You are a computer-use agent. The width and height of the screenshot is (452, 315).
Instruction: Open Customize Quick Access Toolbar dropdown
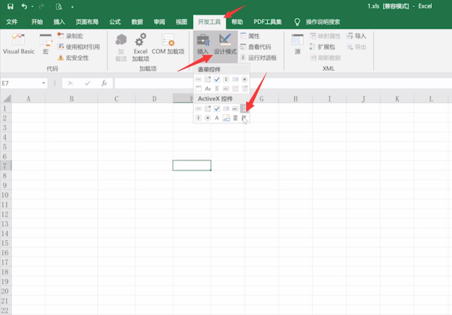click(72, 7)
